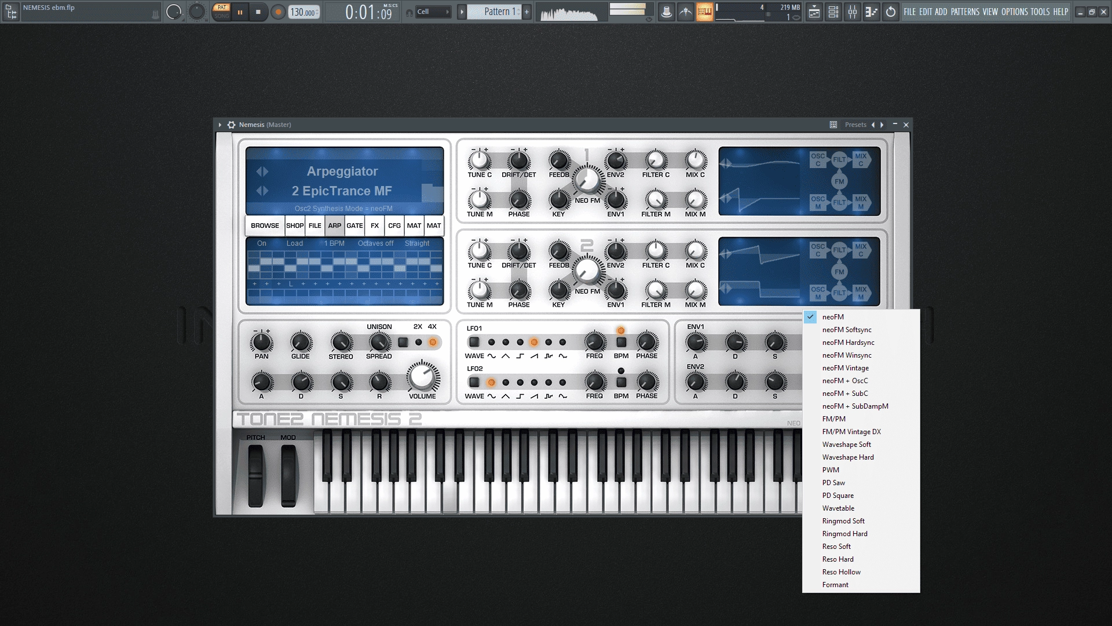
Task: Click the undo history circular arrow icon
Action: 891,12
